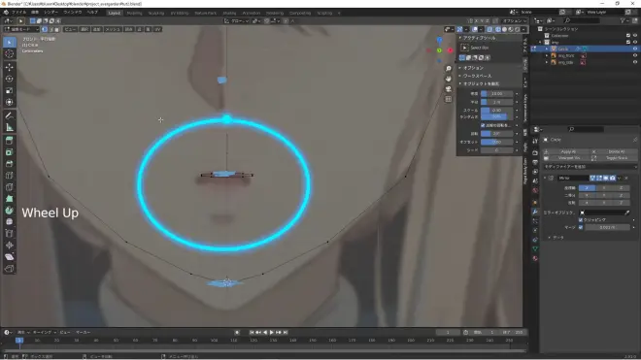Image resolution: width=641 pixels, height=360 pixels.
Task: Toggle perspective/orthographic grid gizmo icon
Action: (449, 99)
